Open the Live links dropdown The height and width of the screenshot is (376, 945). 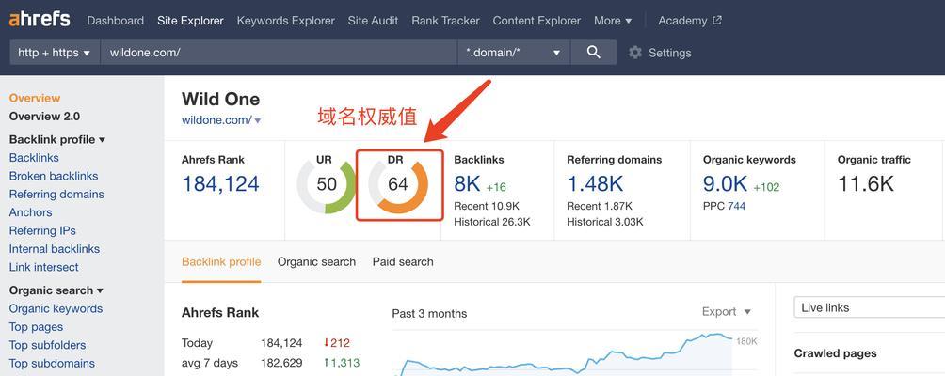point(869,307)
